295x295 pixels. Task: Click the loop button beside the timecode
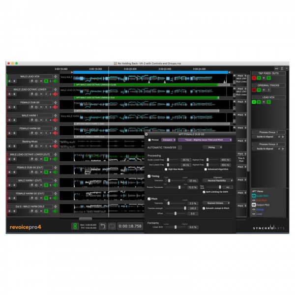(112, 227)
